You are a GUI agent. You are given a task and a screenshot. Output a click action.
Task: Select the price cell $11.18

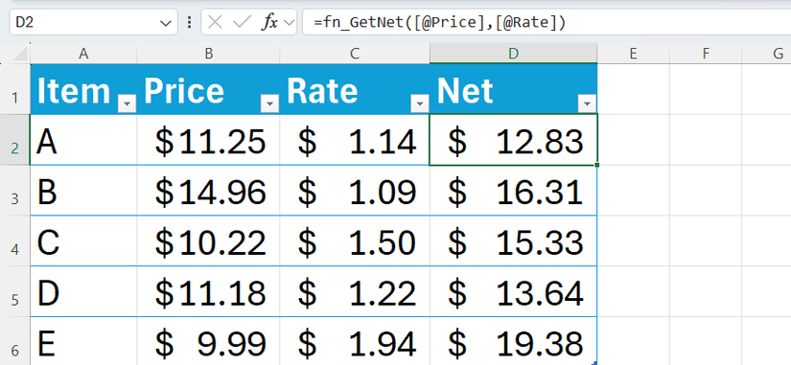208,291
